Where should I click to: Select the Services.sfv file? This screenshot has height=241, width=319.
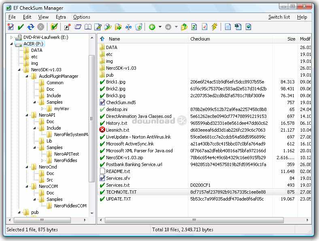(118, 178)
